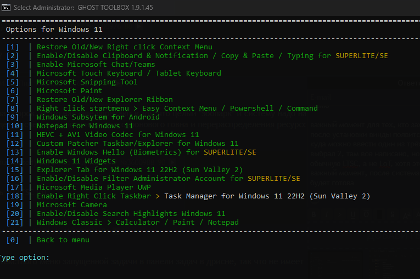Image resolution: width=420 pixels, height=279 pixels.
Task: Click the [0] option number
Action: [13, 240]
